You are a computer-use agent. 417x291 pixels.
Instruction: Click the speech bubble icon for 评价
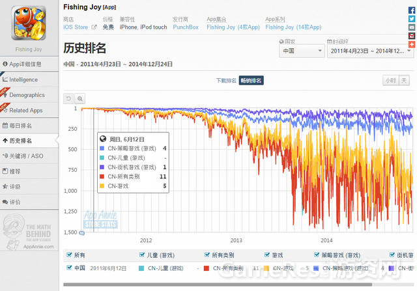pyautogui.click(x=5, y=202)
